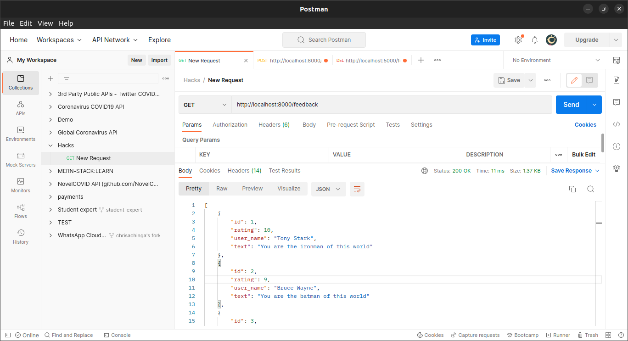The image size is (628, 341).
Task: Open the GET method dropdown
Action: click(x=205, y=105)
